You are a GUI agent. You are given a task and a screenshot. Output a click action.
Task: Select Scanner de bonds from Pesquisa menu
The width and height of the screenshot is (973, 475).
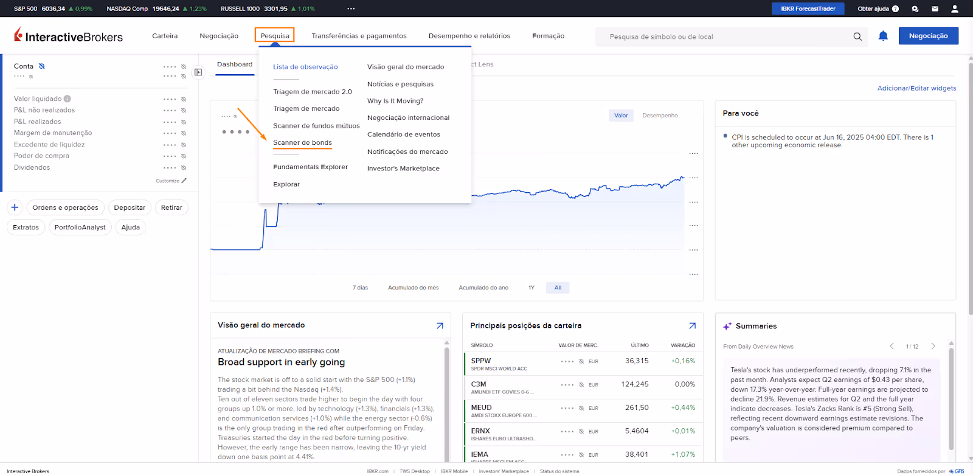point(302,142)
